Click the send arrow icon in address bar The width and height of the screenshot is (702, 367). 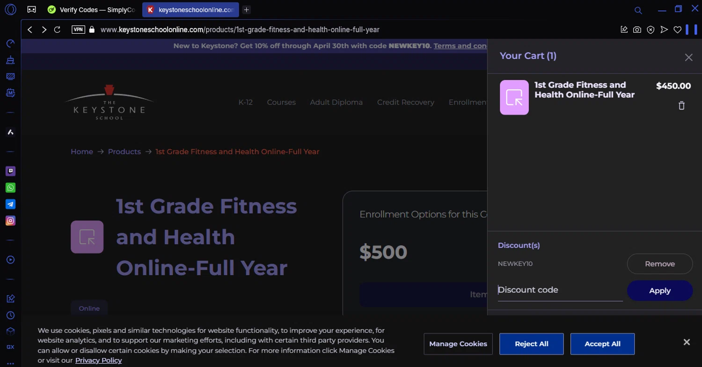[x=664, y=29]
